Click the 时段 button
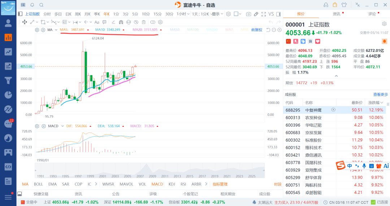Image resolution: width=390 pixels, height=206 pixels. pos(278,184)
